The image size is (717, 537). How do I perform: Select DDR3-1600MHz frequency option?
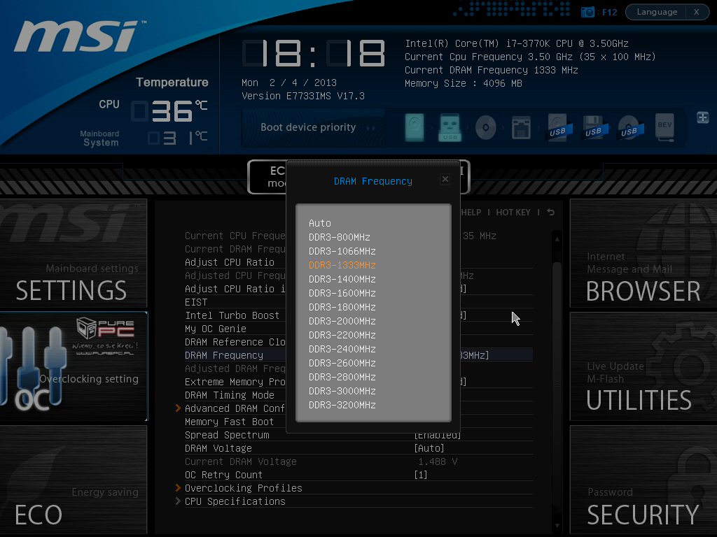342,293
